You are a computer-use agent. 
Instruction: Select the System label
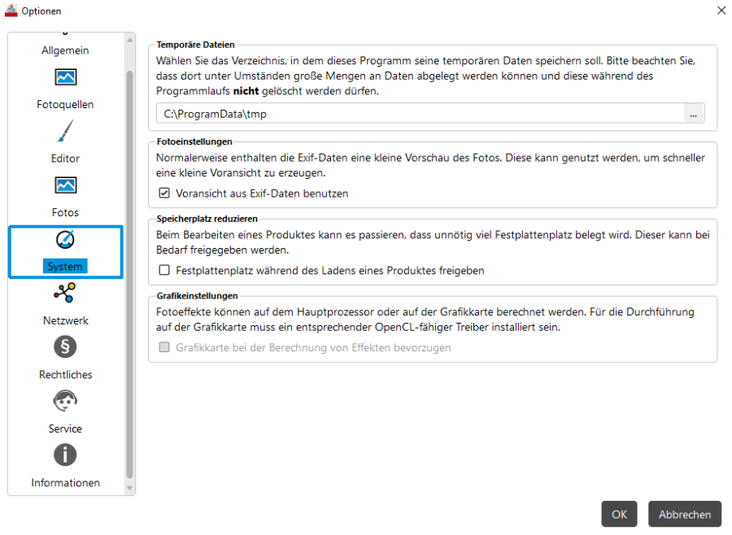coord(65,267)
